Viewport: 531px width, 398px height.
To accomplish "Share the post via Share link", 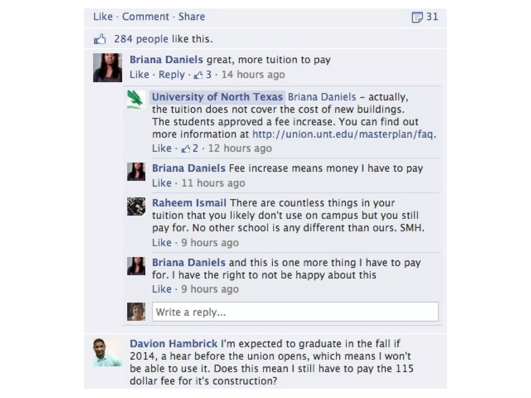I will 192,17.
